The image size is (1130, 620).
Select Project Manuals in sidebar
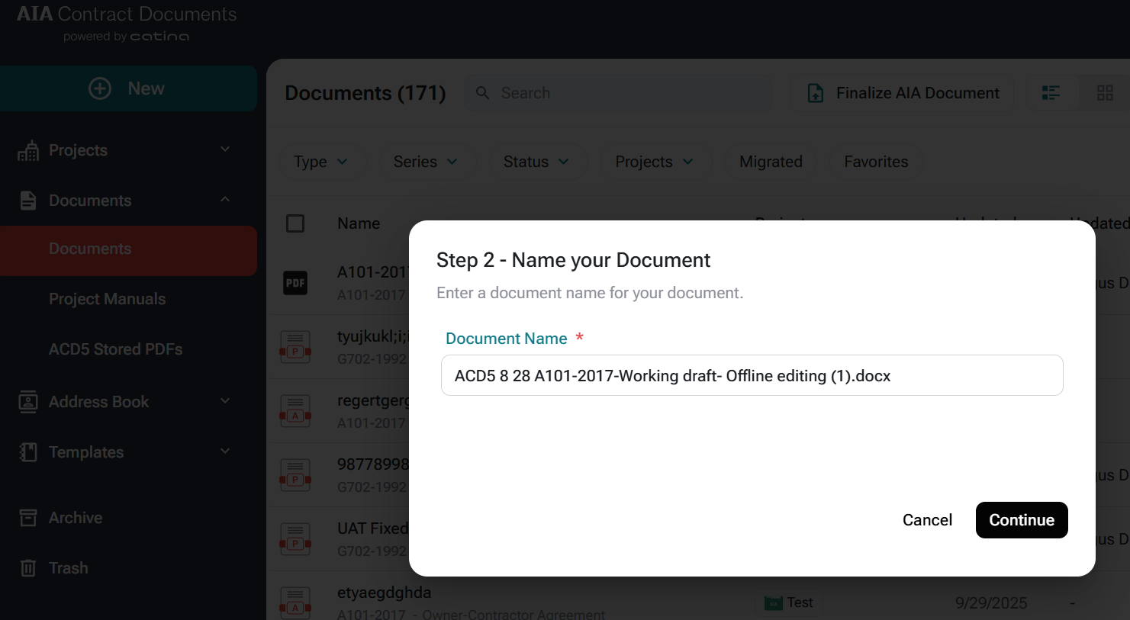click(x=107, y=299)
